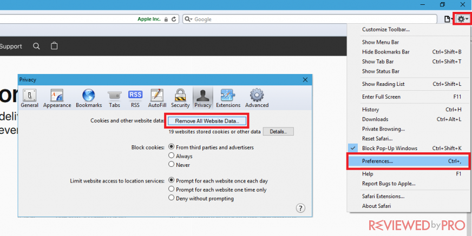The height and width of the screenshot is (236, 472).
Task: Switch to the General preferences tab
Action: pos(29,98)
